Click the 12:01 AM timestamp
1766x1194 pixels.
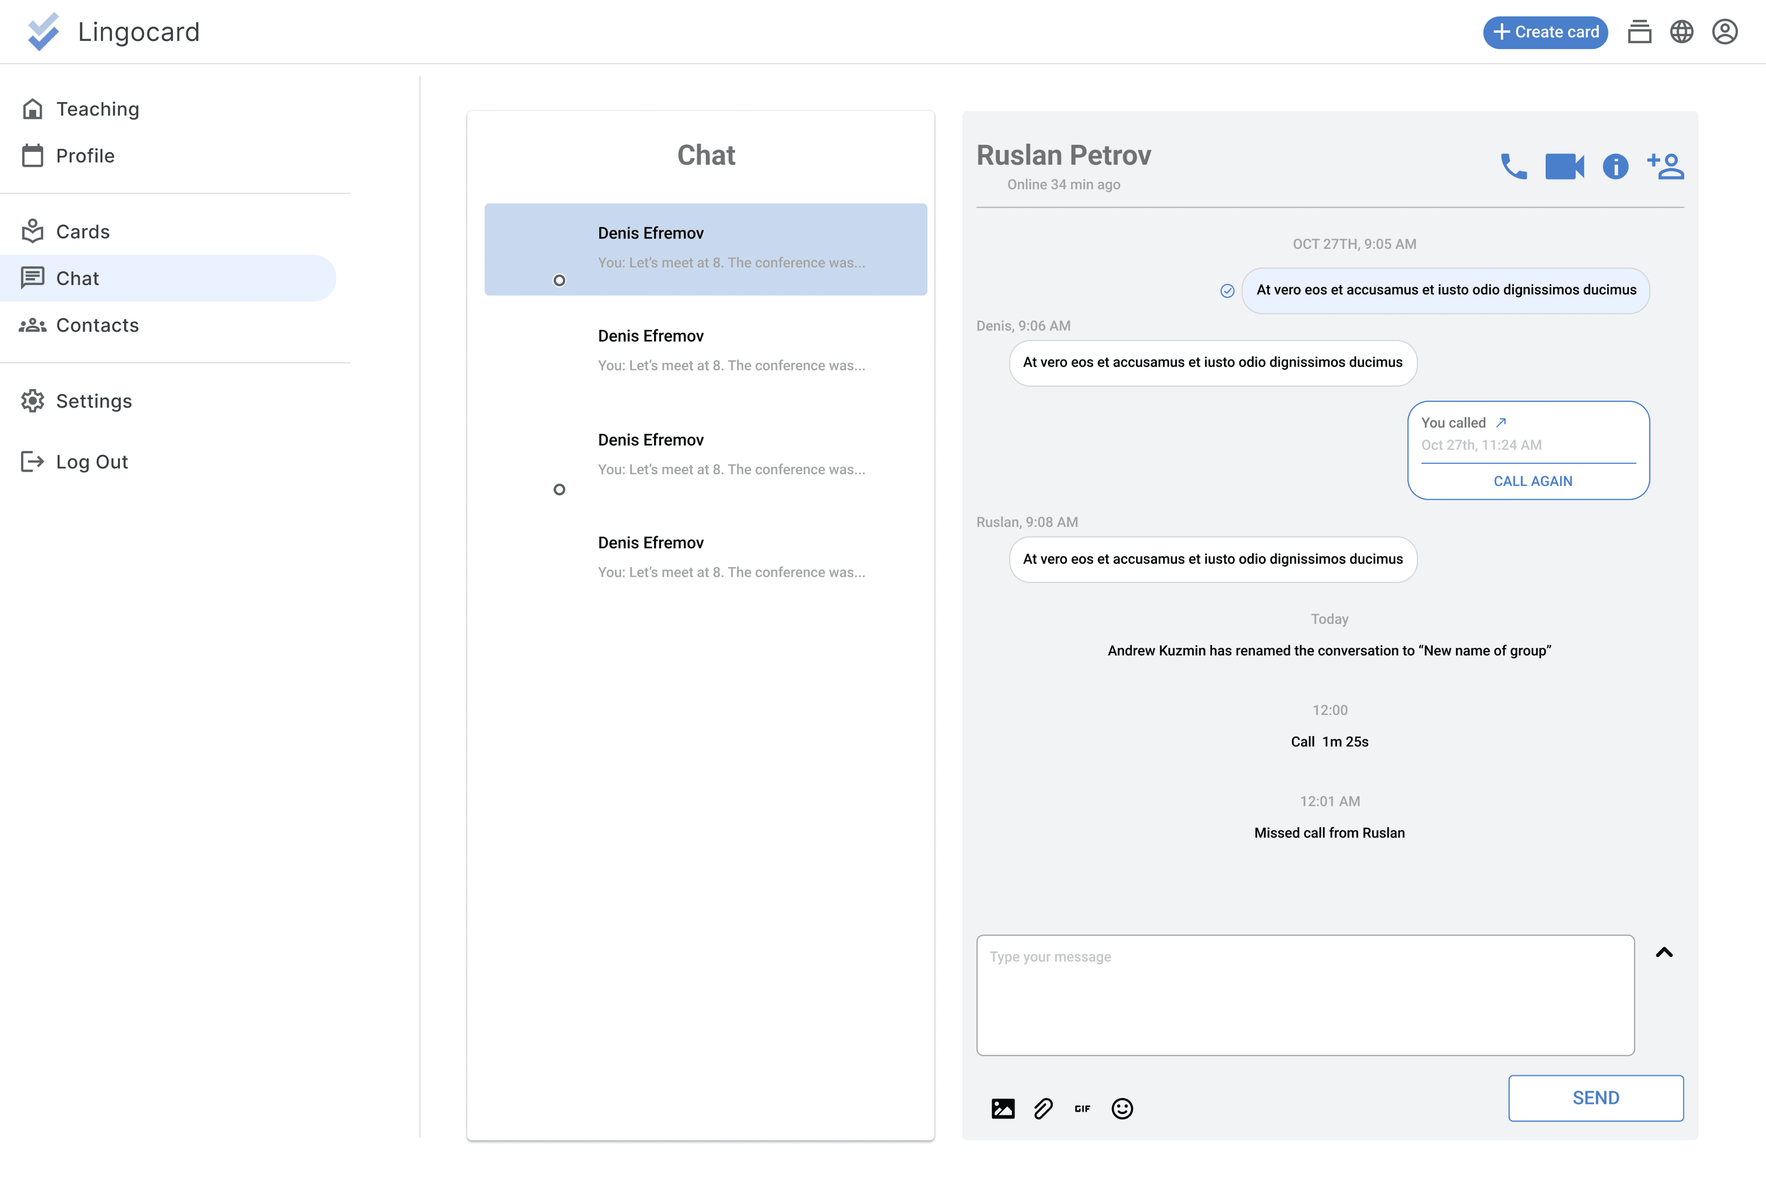[x=1329, y=801]
